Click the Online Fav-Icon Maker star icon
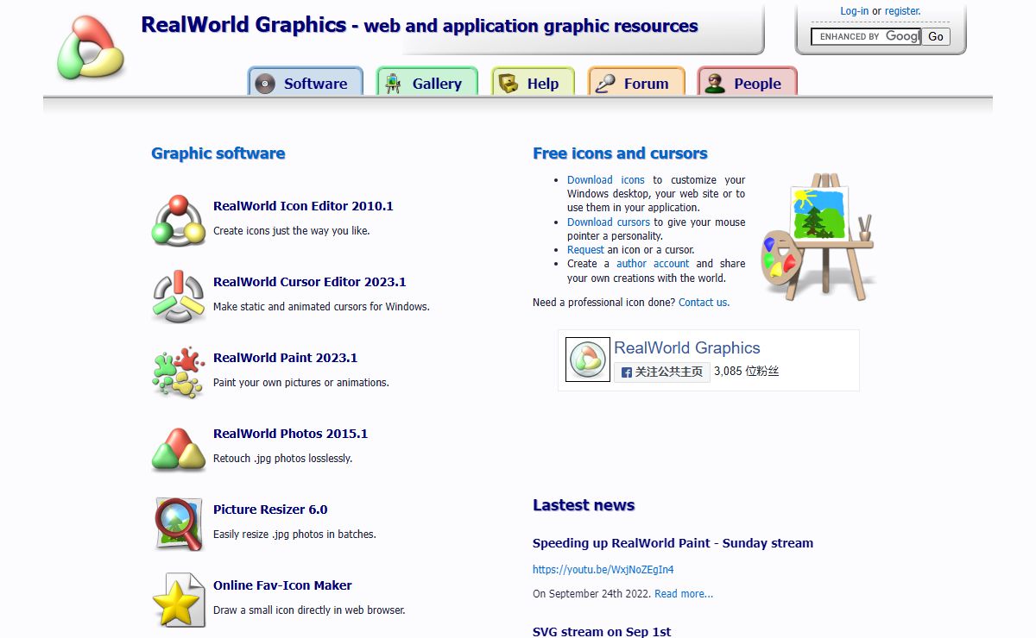This screenshot has height=638, width=1036. point(178,599)
